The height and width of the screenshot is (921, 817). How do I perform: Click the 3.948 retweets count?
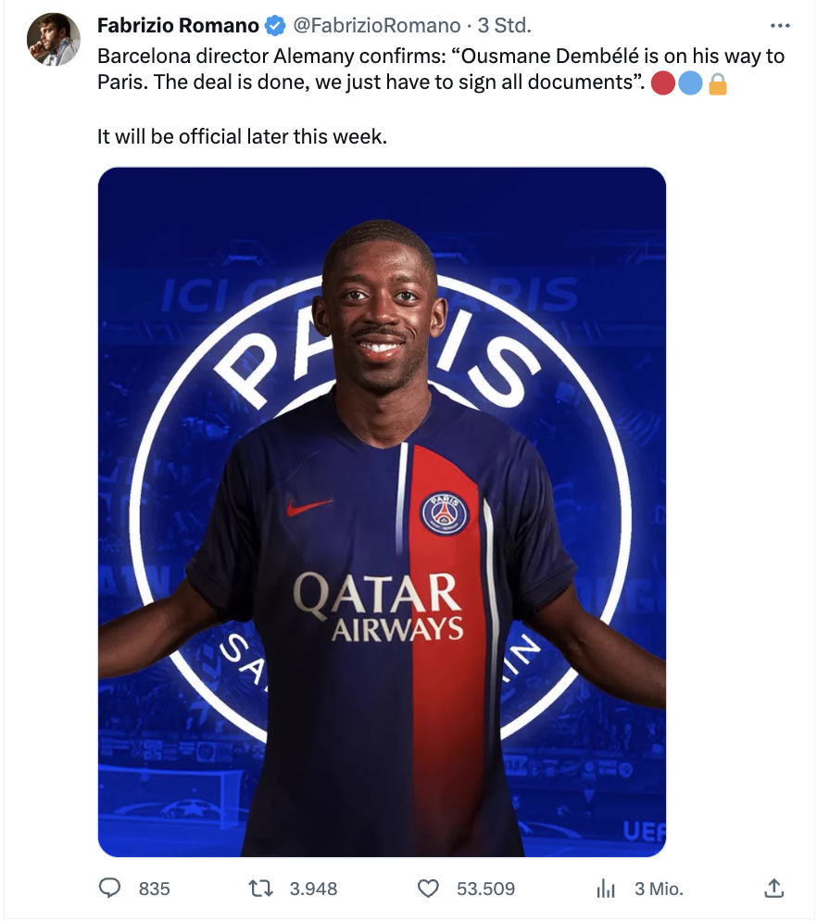click(313, 889)
